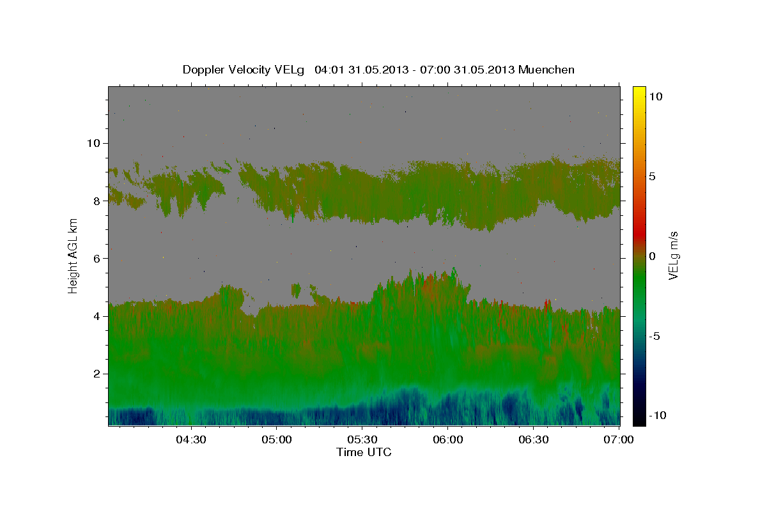Click the height axis label 6

97,258
